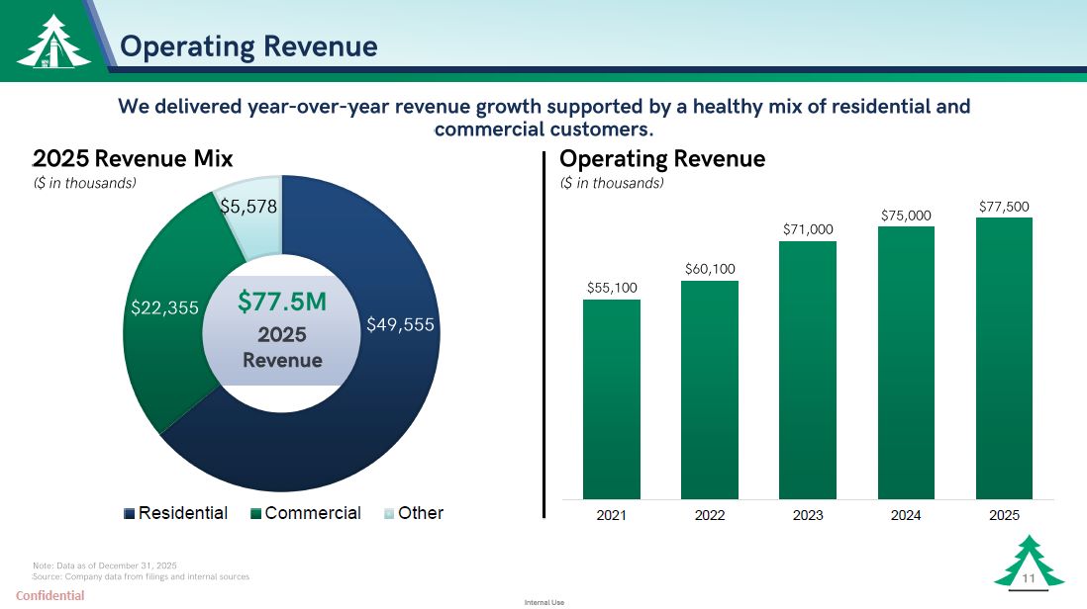Select the Other legend color swatch
The image size is (1087, 609).
tap(389, 514)
